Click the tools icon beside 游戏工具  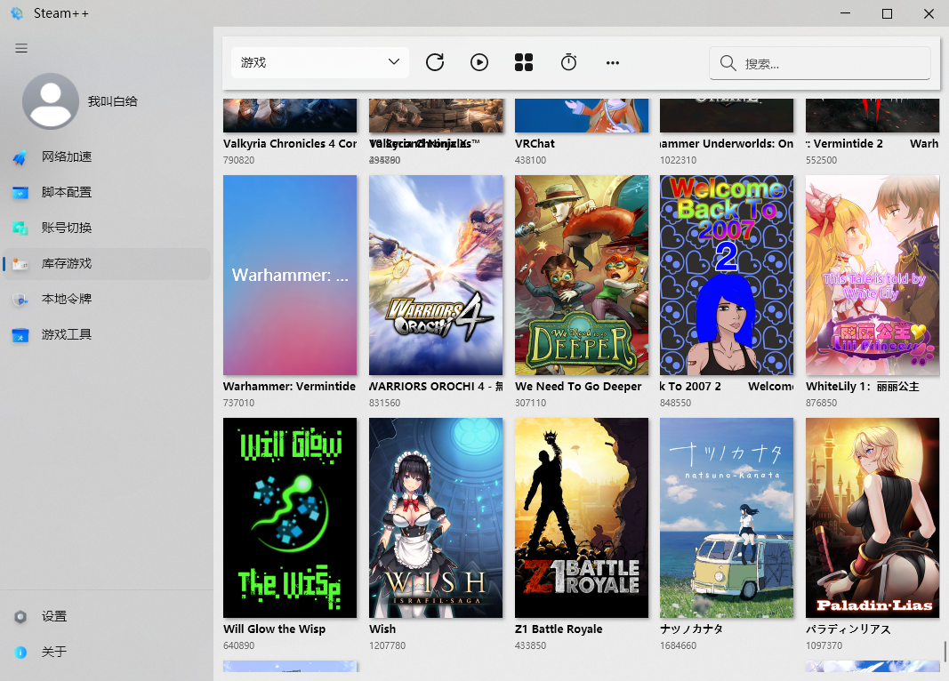[x=20, y=335]
